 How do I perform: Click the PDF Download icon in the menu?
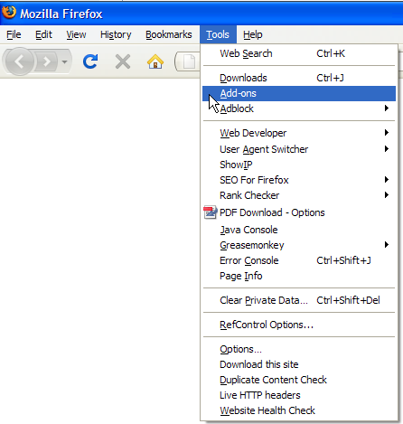[211, 212]
